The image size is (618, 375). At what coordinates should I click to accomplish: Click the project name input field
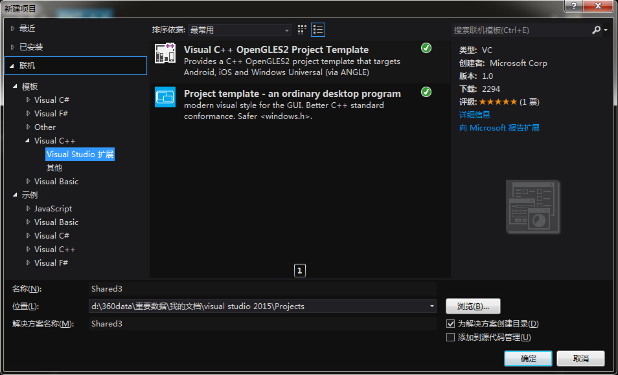click(x=262, y=289)
